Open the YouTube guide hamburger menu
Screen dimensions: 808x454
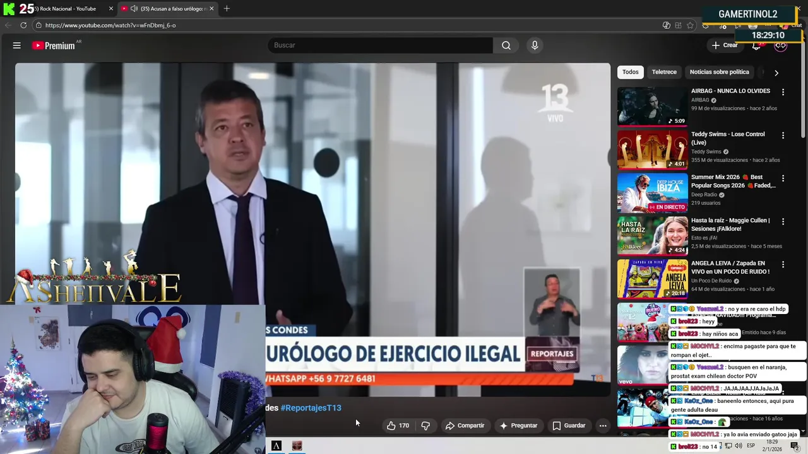[x=17, y=45]
